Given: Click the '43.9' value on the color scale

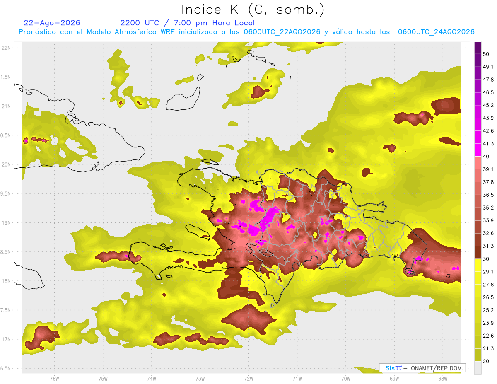Looking at the screenshot, I should 488,118.
